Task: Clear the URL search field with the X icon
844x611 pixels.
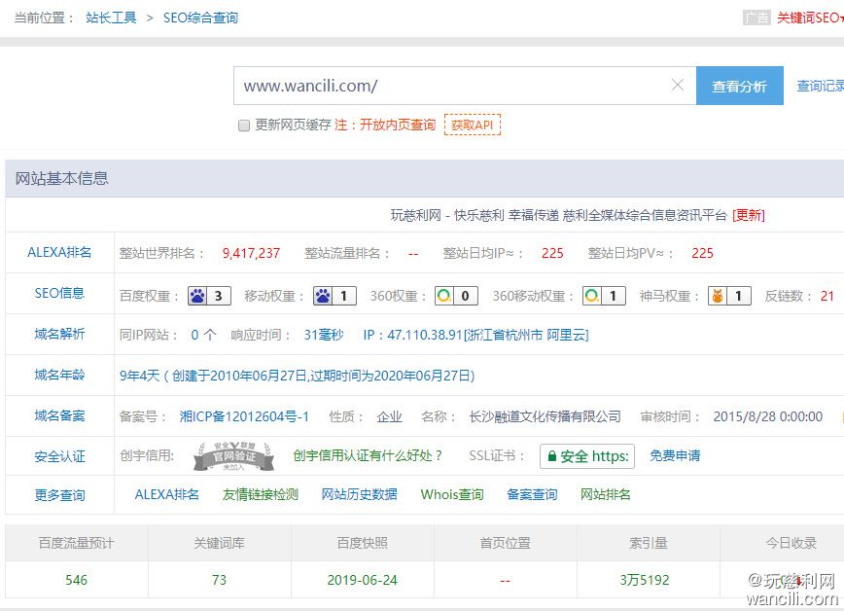Action: pos(677,85)
